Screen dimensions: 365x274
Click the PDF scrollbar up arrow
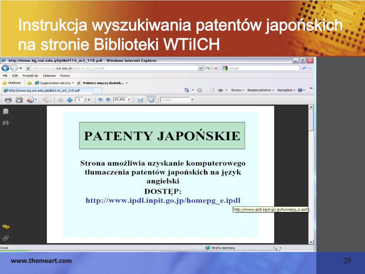[311, 107]
